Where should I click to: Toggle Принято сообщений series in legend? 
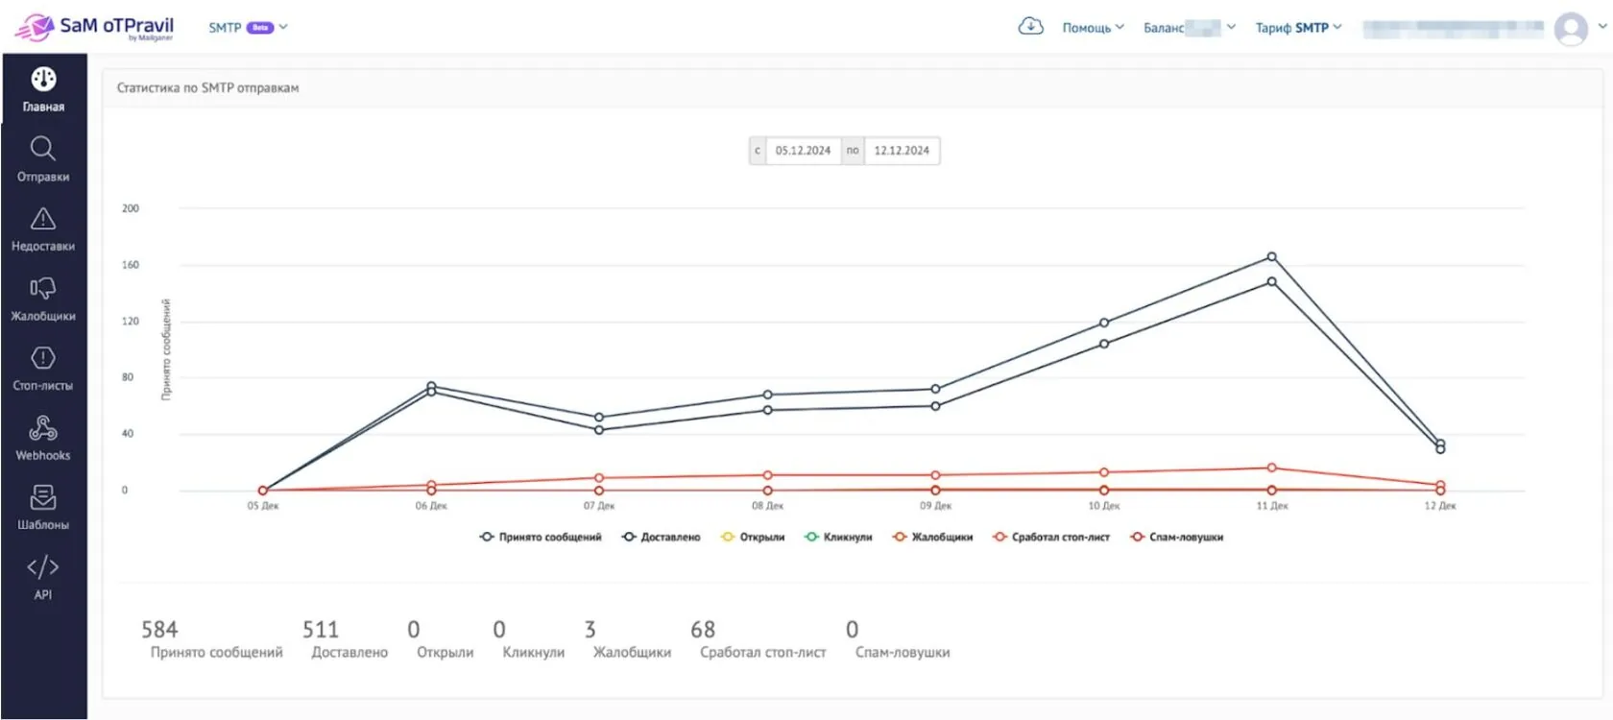pos(541,538)
